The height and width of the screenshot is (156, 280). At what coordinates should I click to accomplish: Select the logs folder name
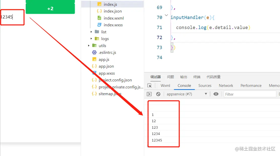[x=105, y=39]
